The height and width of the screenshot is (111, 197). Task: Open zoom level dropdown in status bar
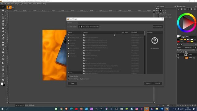pyautogui.click(x=22, y=105)
